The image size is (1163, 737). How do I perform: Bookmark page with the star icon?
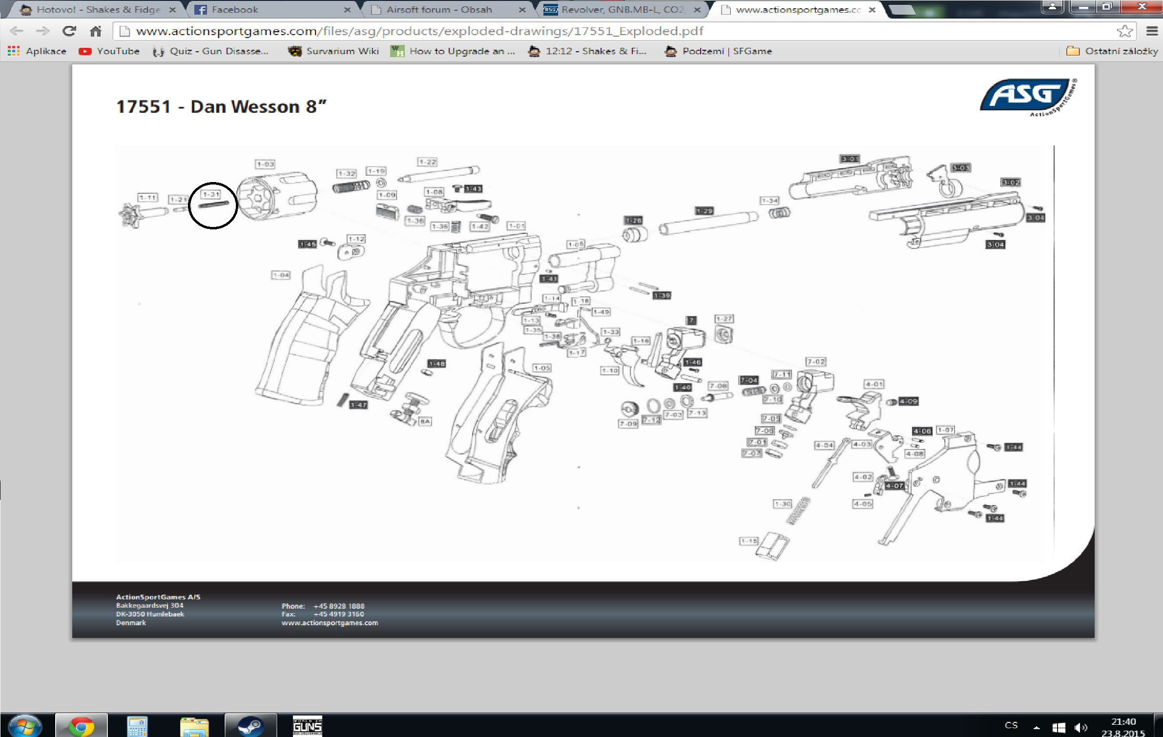click(x=1124, y=31)
